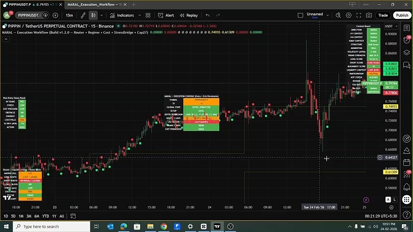Open the Trade panel button
The height and width of the screenshot is (232, 413).
tap(383, 15)
